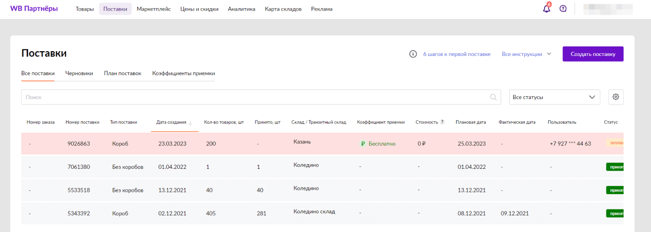Click planned date 25.03.2023

click(471, 144)
